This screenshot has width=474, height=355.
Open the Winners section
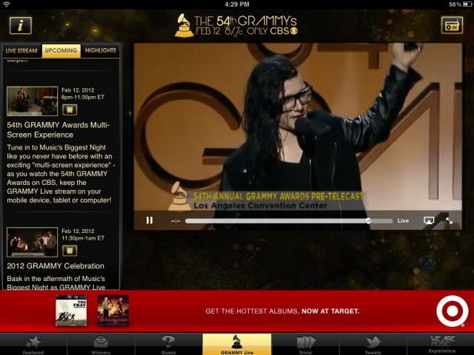pos(101,345)
